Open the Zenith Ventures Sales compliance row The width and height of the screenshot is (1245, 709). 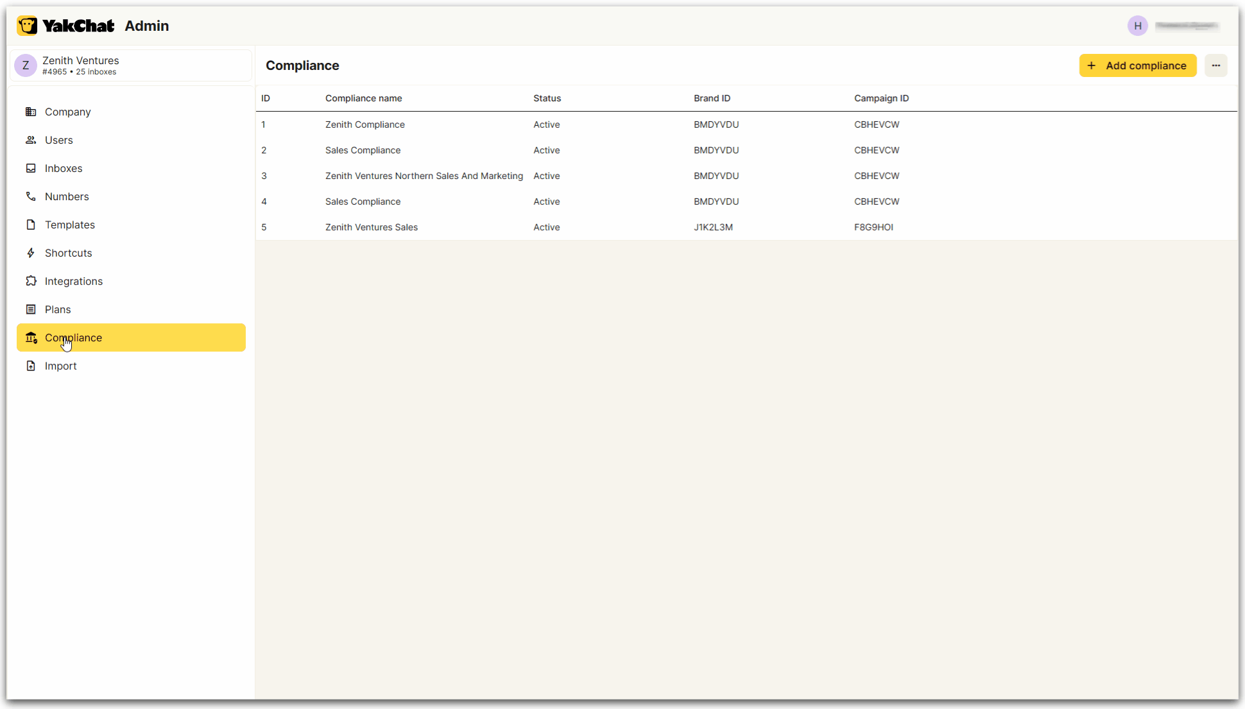pyautogui.click(x=371, y=227)
